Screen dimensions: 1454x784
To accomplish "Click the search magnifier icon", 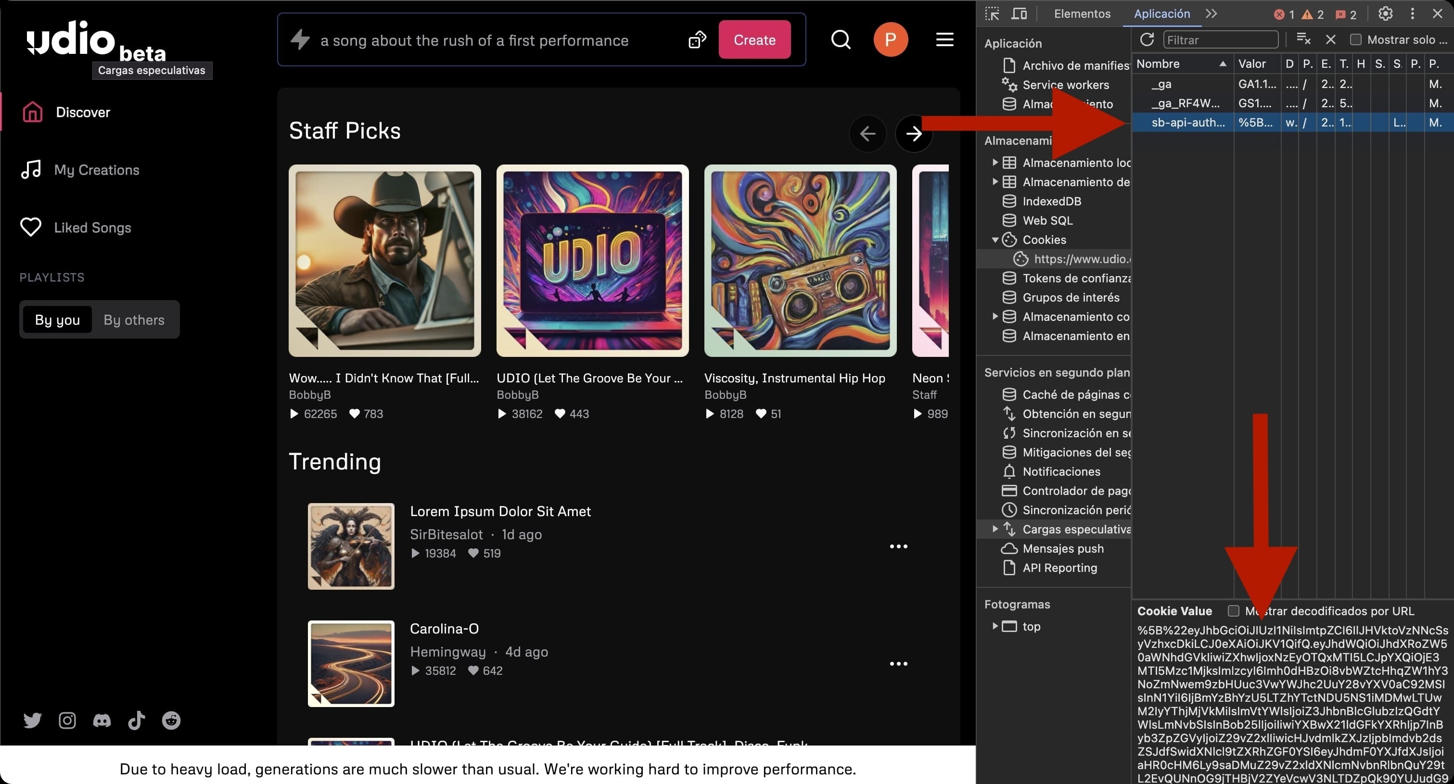I will [841, 39].
